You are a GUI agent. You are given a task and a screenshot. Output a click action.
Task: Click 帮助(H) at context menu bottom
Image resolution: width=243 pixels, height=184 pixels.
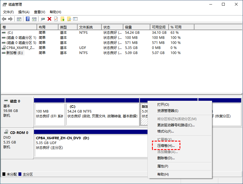pos(180,174)
